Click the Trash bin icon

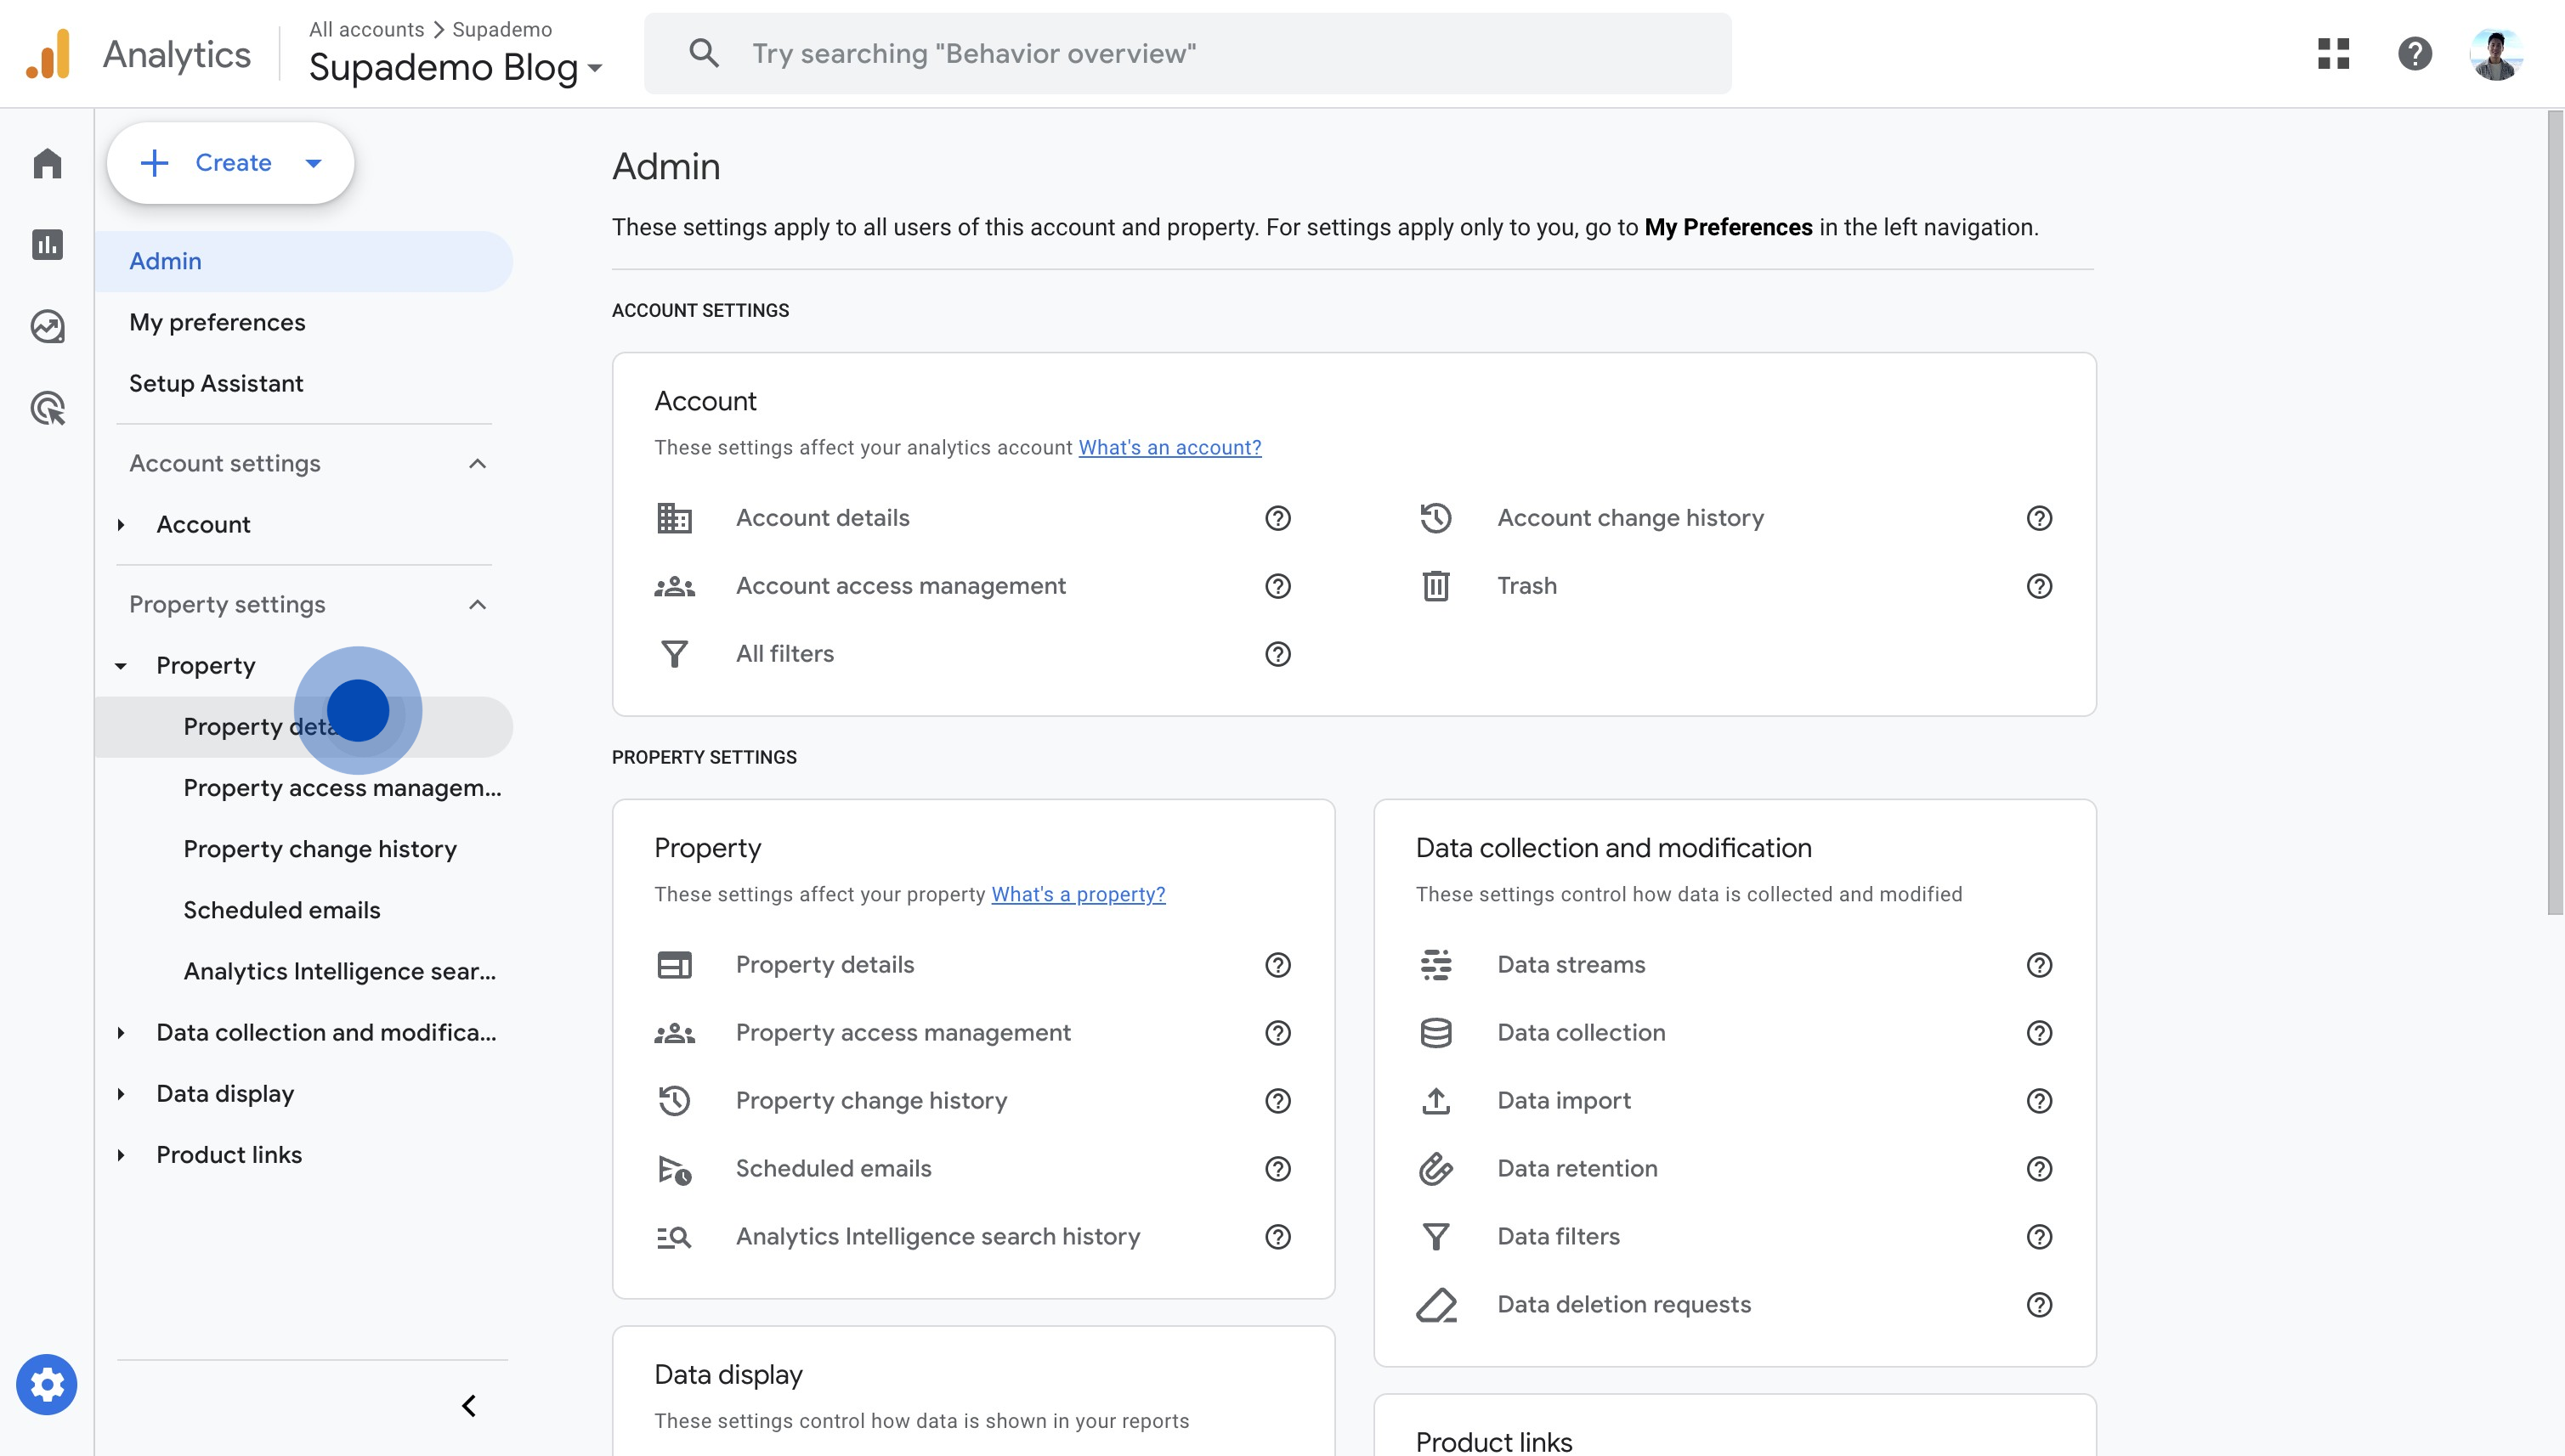coord(1435,586)
